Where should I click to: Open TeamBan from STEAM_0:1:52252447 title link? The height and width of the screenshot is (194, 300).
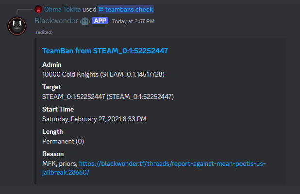[x=105, y=51]
